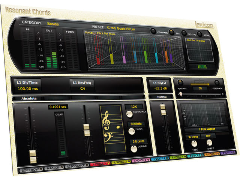Toggle the Edit round button
Image resolution: width=240 pixels, height=180 pixels.
[x=171, y=32]
